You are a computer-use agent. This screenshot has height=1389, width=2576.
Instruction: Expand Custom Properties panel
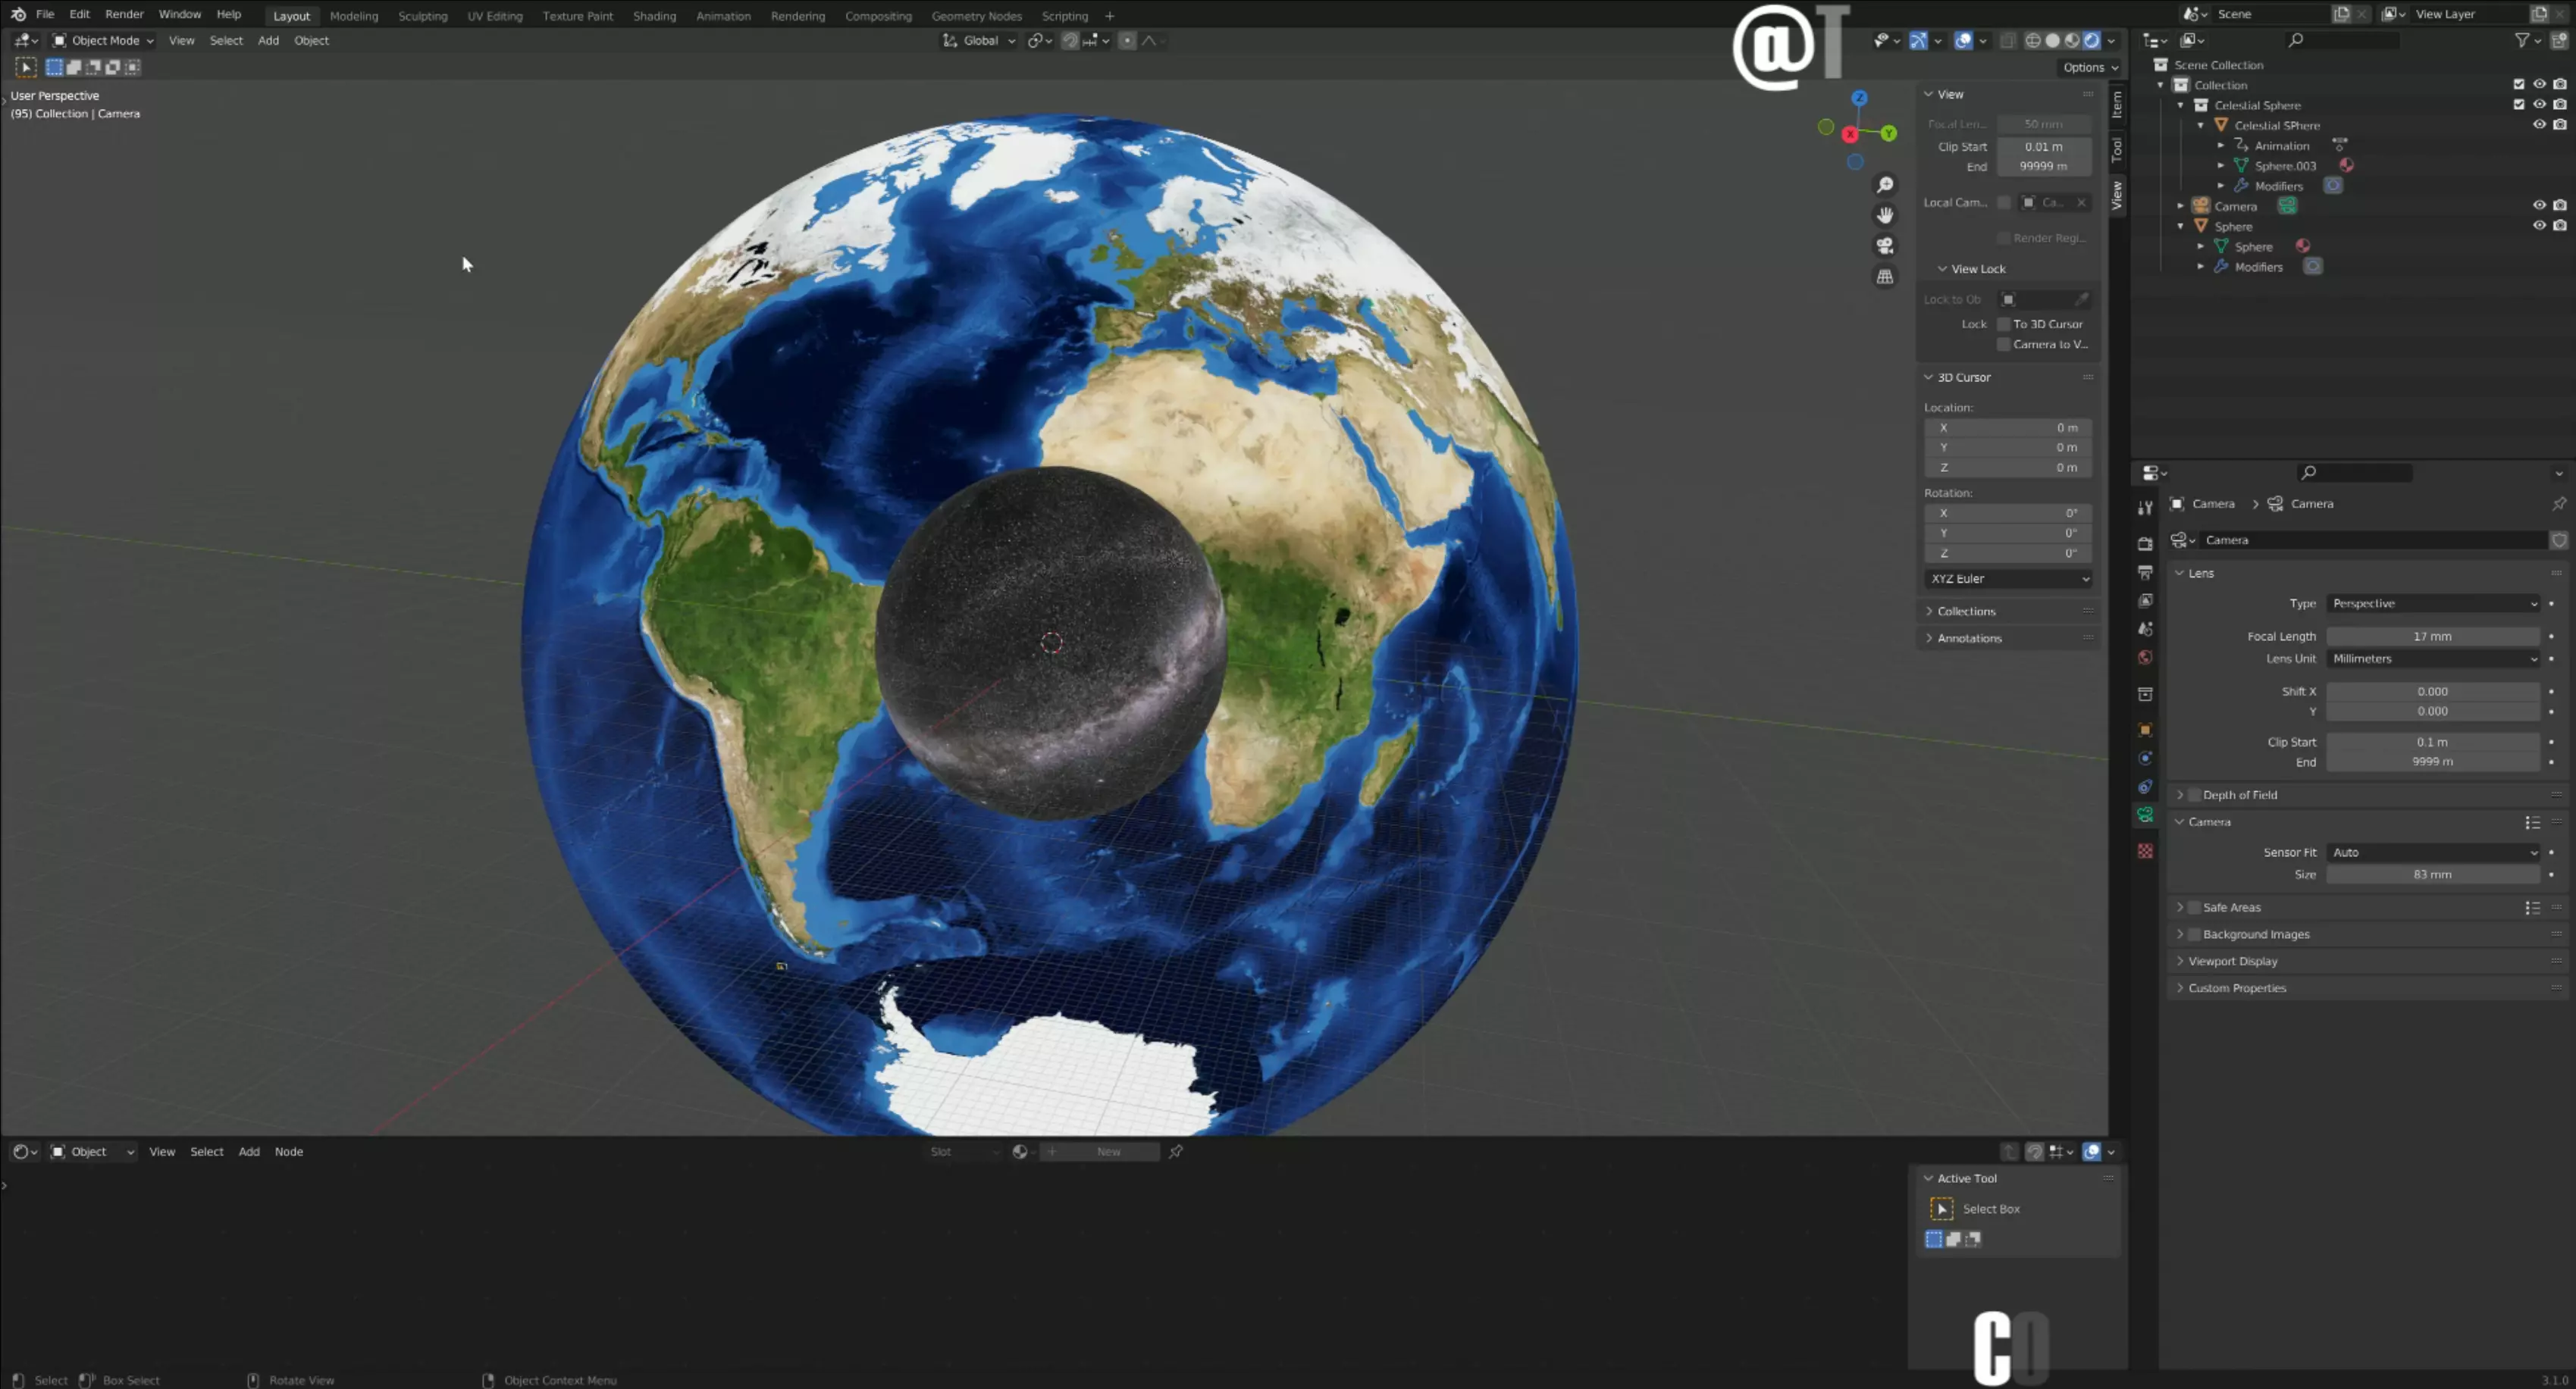point(2236,988)
